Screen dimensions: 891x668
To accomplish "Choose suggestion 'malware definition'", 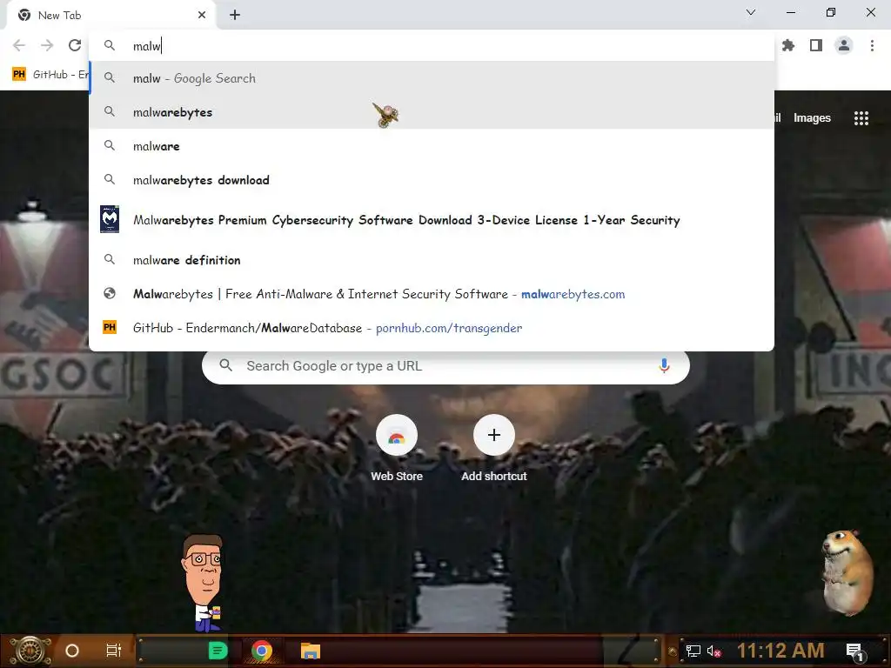I will pos(432,260).
